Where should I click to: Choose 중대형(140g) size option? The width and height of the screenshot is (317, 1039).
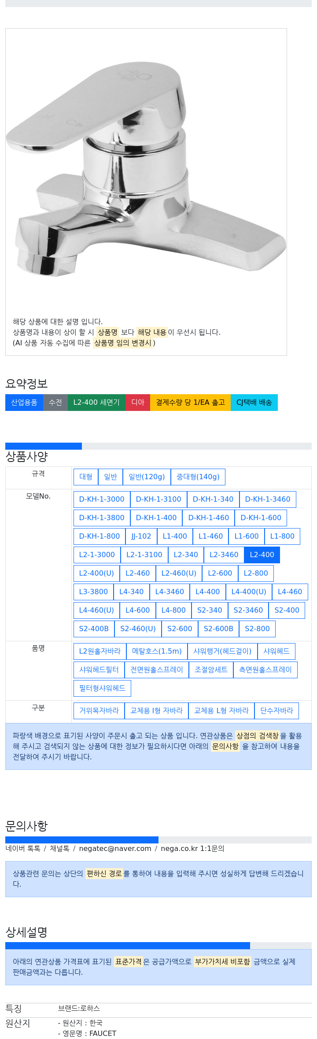[198, 477]
